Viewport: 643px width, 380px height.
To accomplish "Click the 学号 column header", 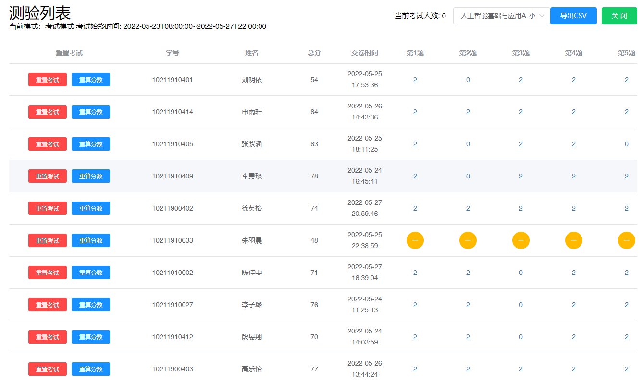I will (173, 53).
